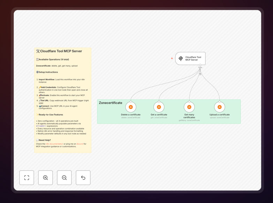This screenshot has height=203, width=273.
Task: Click the Get many certificates label
Action: pos(189,116)
